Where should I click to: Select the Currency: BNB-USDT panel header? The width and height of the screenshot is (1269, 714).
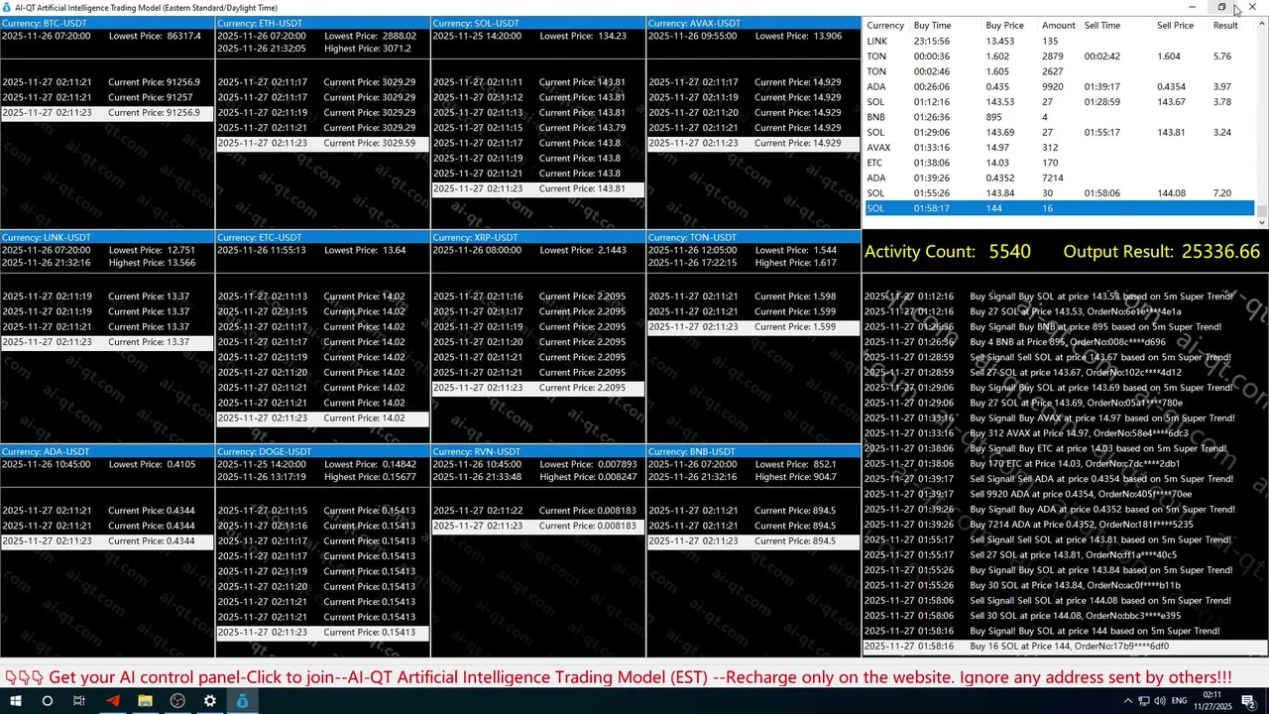pos(753,451)
